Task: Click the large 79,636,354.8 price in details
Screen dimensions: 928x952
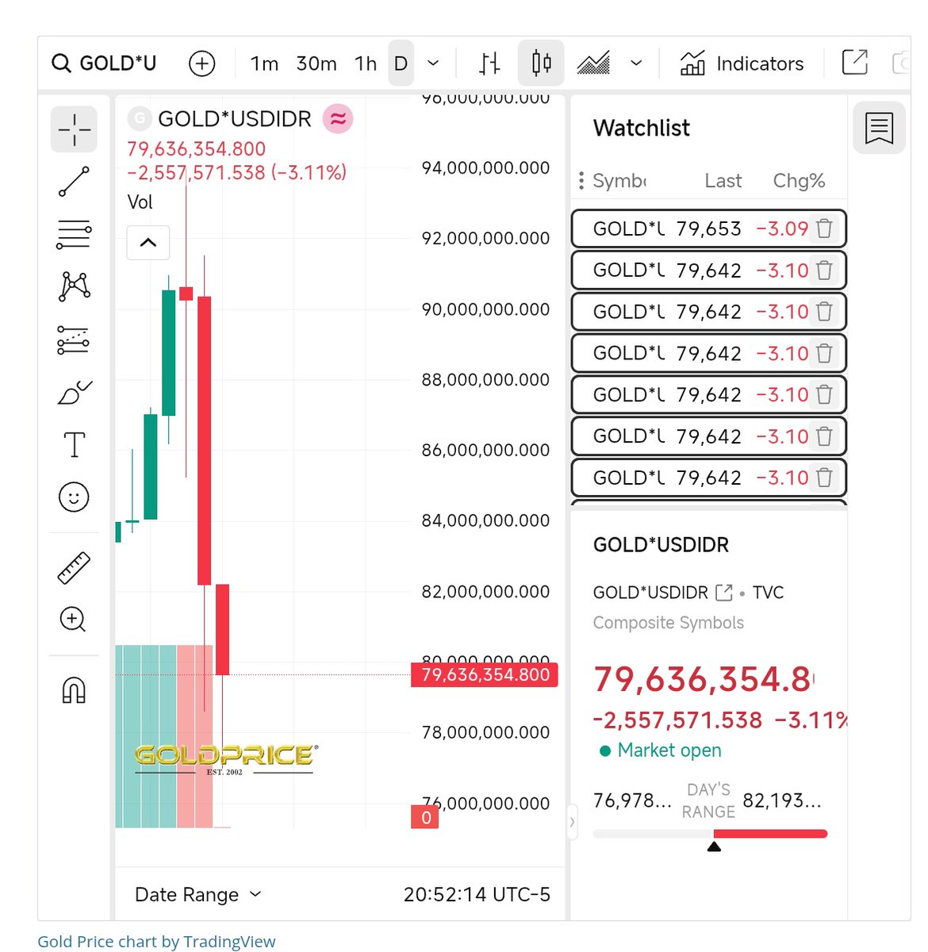Action: point(704,679)
